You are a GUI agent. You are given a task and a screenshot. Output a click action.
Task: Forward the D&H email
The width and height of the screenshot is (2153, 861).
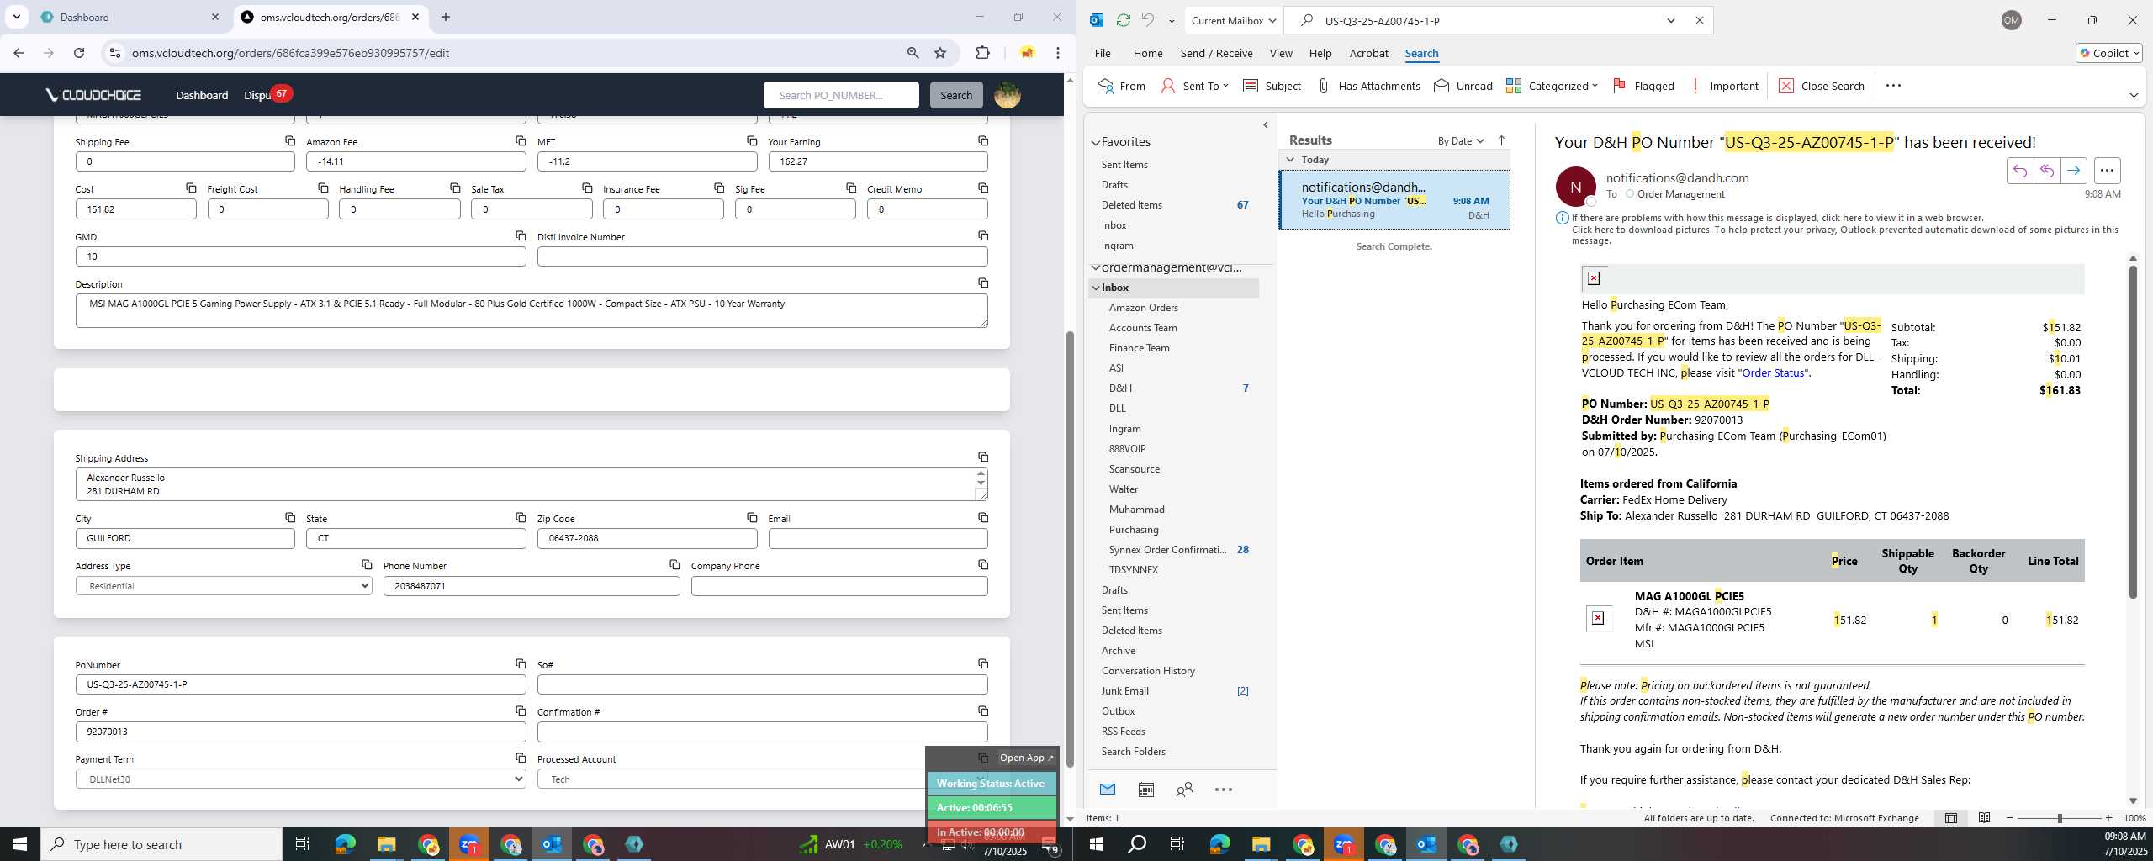pyautogui.click(x=2073, y=171)
